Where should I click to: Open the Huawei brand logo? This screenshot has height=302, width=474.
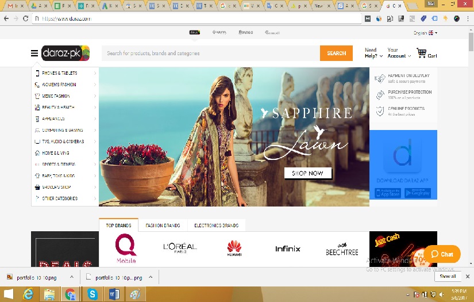pyautogui.click(x=234, y=248)
